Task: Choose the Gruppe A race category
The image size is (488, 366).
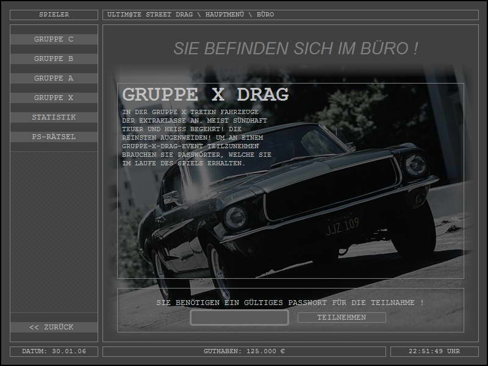Action: coord(54,78)
